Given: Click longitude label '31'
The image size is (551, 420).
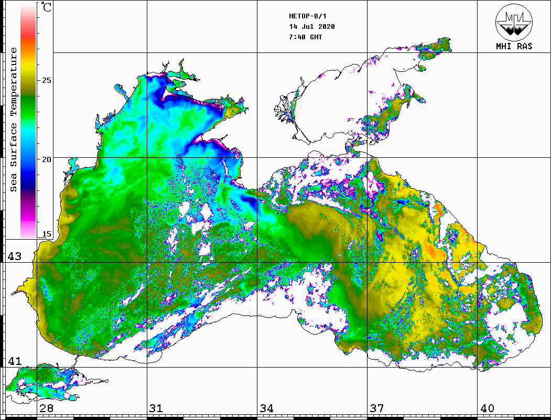Looking at the screenshot, I should coord(156,408).
